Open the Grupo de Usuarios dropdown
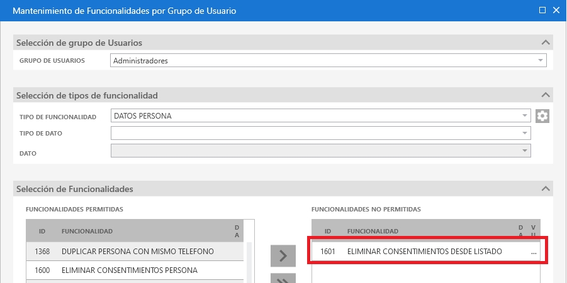This screenshot has height=283, width=567. click(x=540, y=61)
